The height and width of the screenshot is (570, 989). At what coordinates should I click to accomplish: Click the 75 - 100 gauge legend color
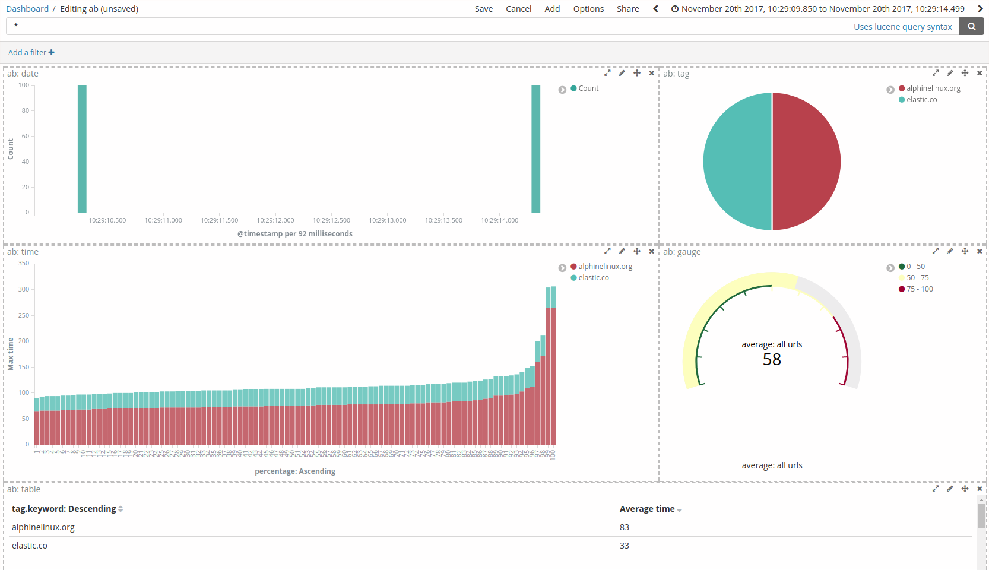(902, 289)
